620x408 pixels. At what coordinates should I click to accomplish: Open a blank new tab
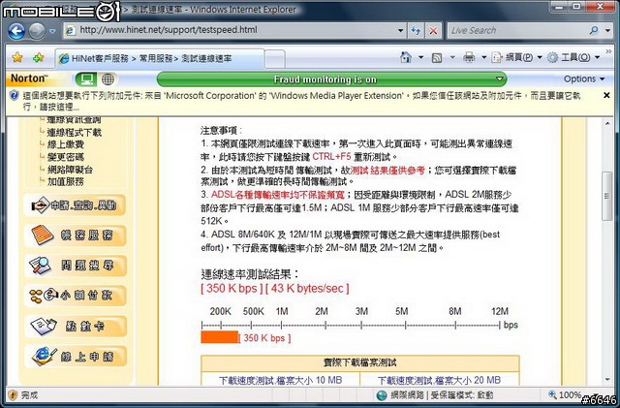tap(275, 59)
